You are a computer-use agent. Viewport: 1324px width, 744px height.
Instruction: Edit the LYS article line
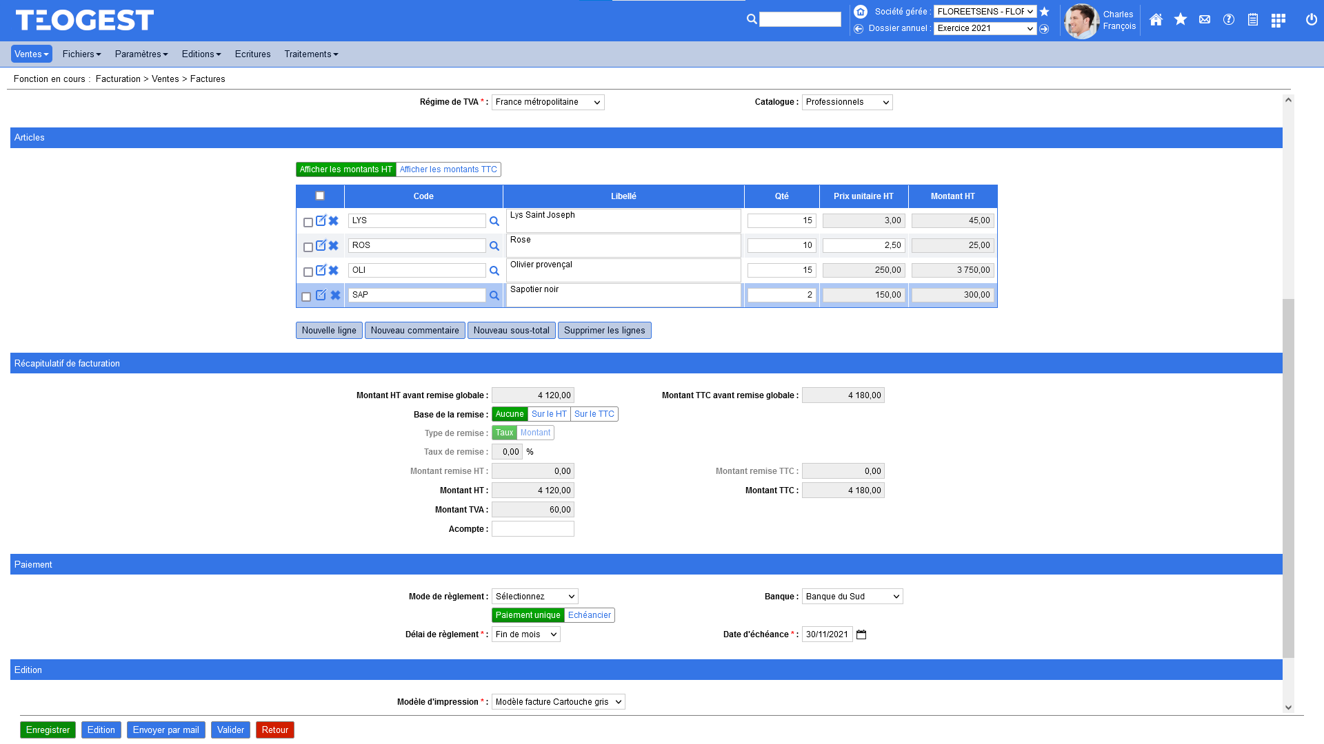(x=321, y=221)
